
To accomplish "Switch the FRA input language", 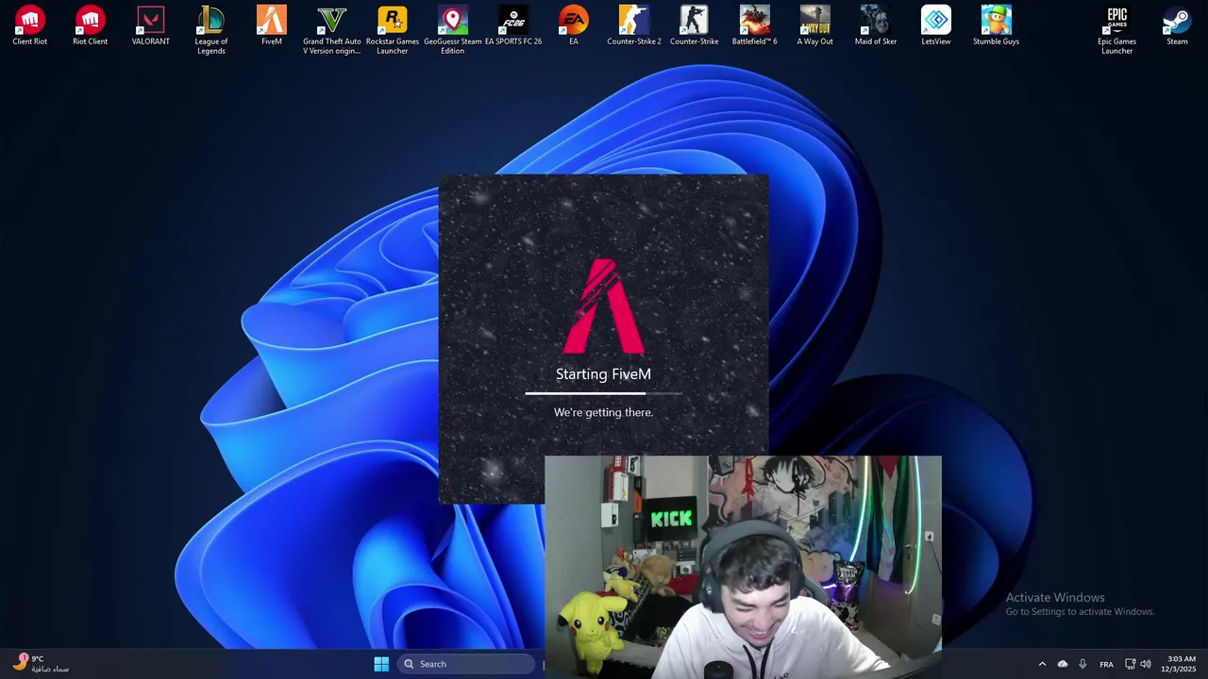I will [x=1106, y=664].
